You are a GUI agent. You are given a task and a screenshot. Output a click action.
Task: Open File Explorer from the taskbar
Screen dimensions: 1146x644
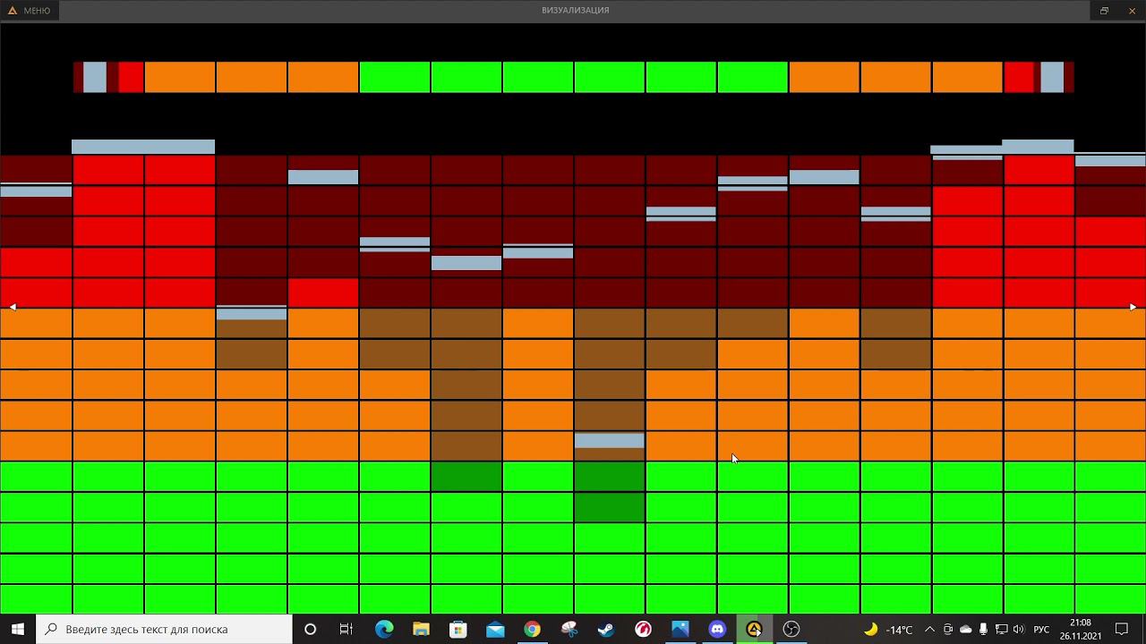click(421, 629)
